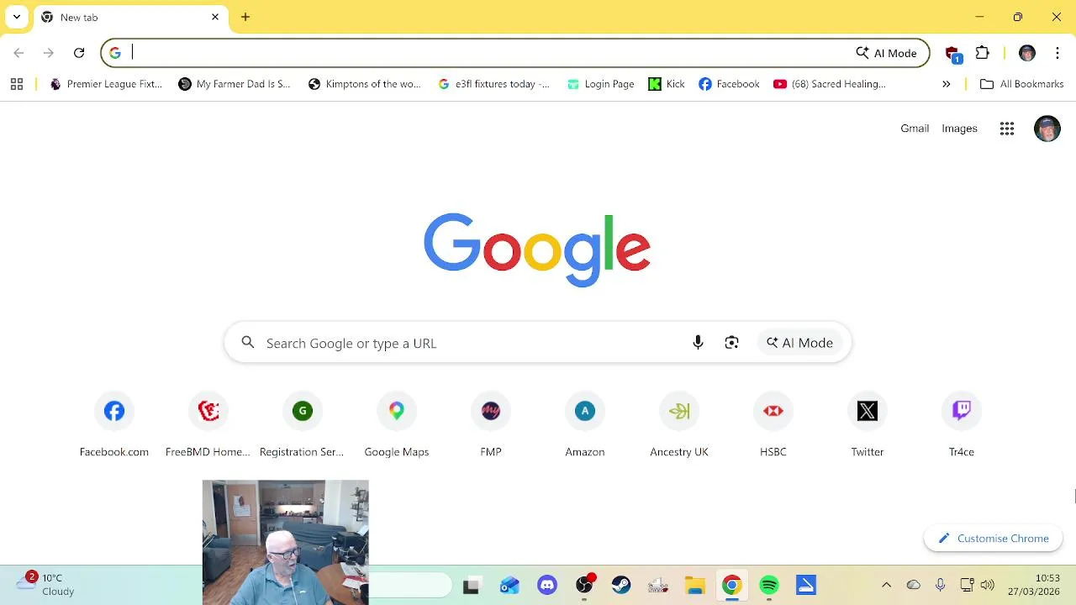
Task: Open File Explorer from the taskbar
Action: click(x=695, y=586)
